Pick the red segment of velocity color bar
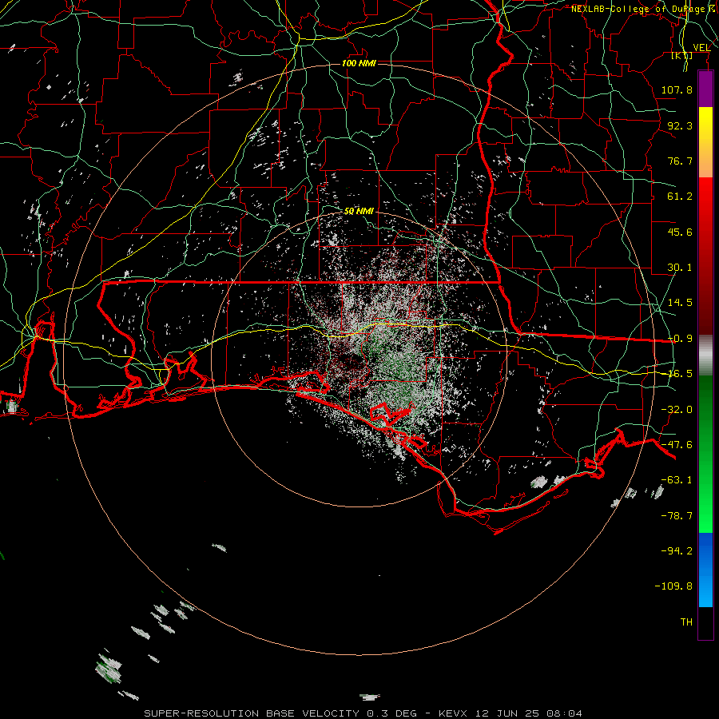 coord(705,256)
